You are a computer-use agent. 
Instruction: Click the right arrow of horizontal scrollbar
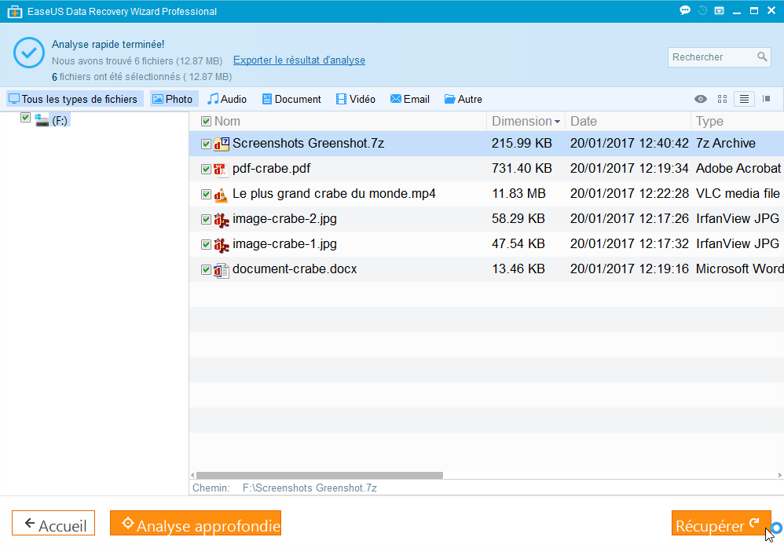pyautogui.click(x=780, y=475)
